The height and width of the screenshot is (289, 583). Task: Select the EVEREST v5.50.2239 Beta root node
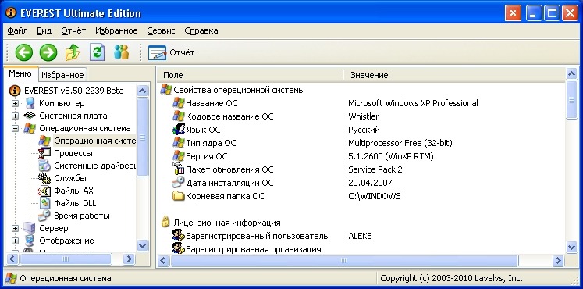click(74, 91)
